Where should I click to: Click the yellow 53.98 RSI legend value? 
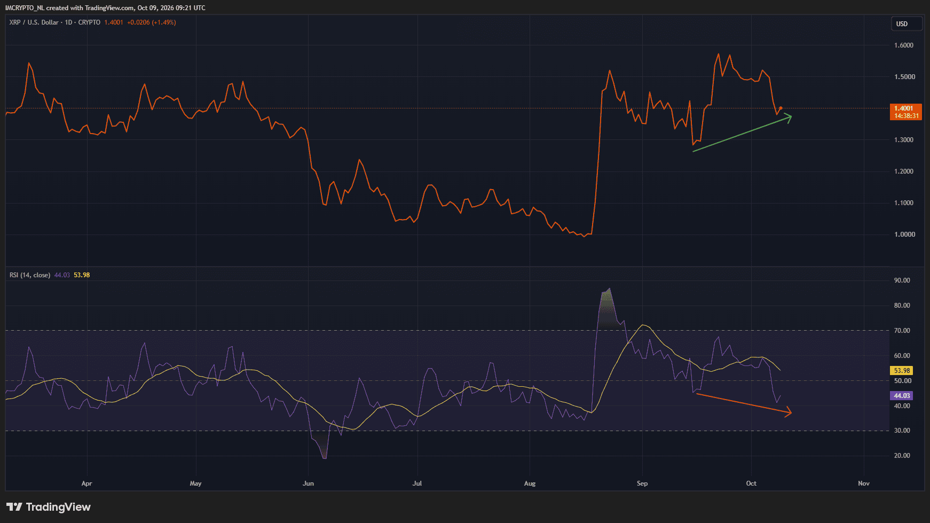[x=82, y=275]
